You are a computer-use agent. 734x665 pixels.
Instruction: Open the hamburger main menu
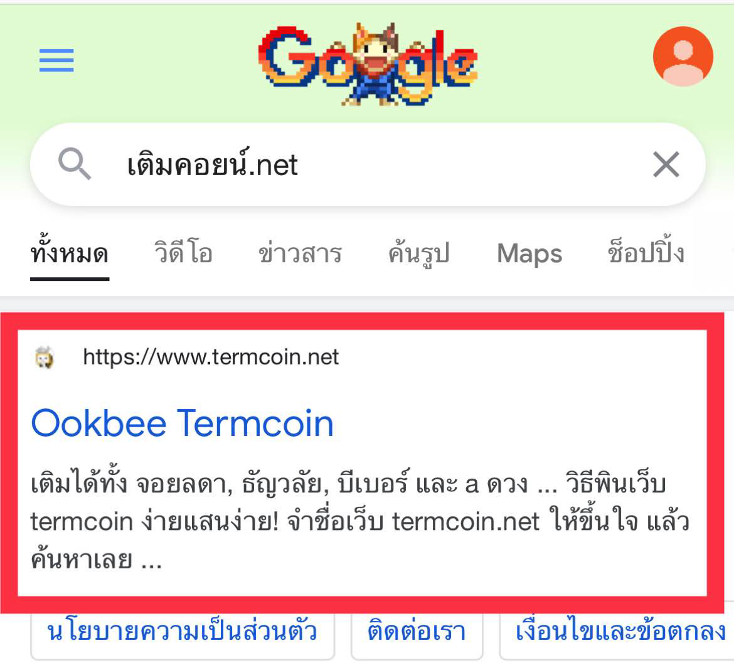pyautogui.click(x=56, y=61)
